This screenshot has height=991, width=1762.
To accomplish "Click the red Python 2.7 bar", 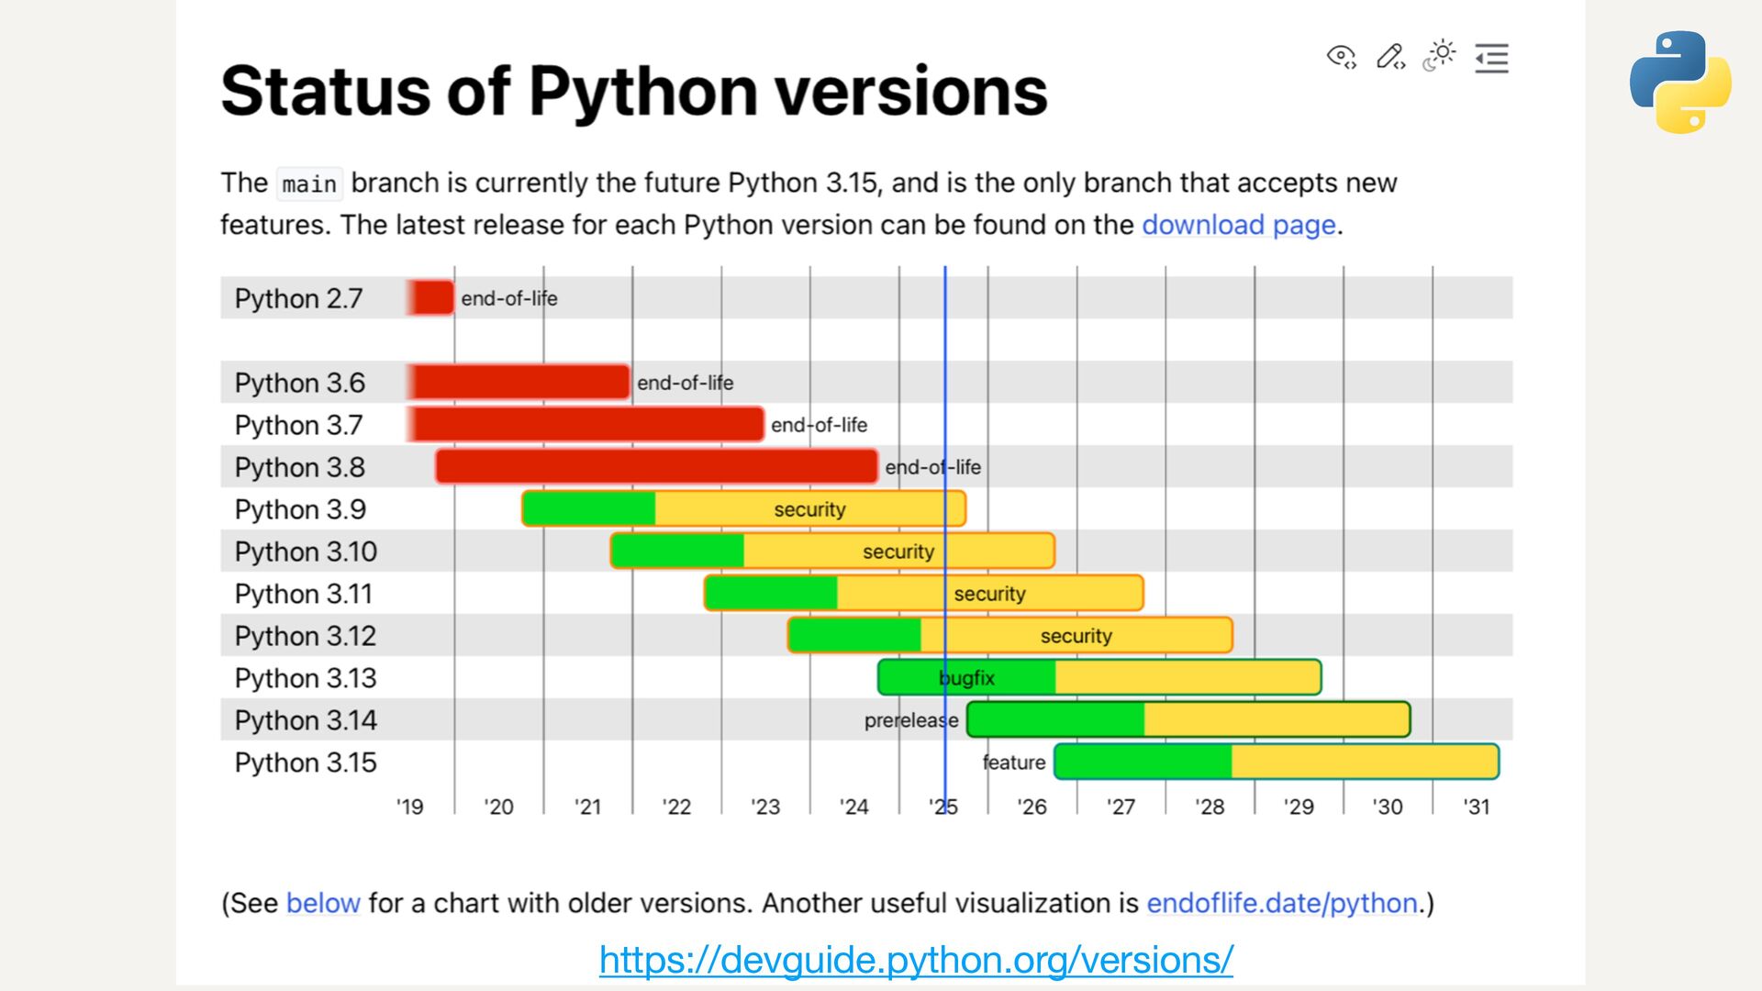I will click(431, 298).
